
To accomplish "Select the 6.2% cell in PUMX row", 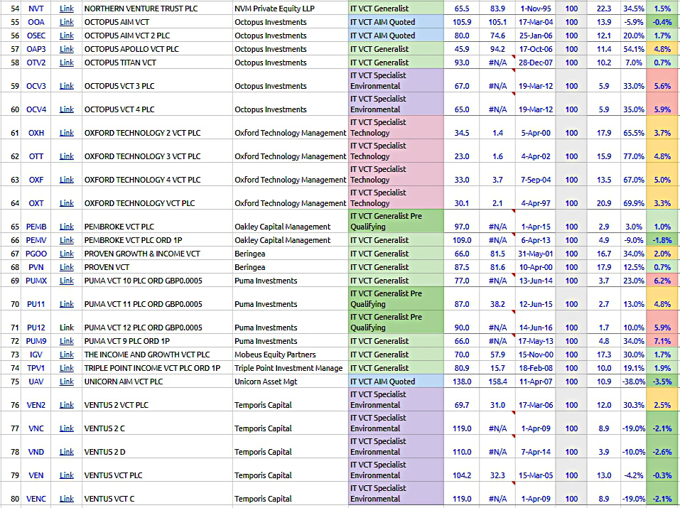I will (x=663, y=280).
